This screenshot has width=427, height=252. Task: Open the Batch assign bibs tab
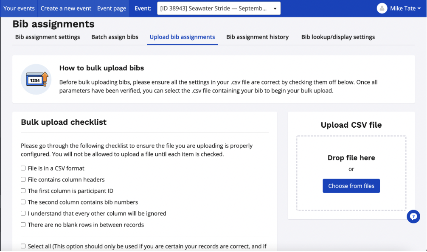tap(115, 37)
